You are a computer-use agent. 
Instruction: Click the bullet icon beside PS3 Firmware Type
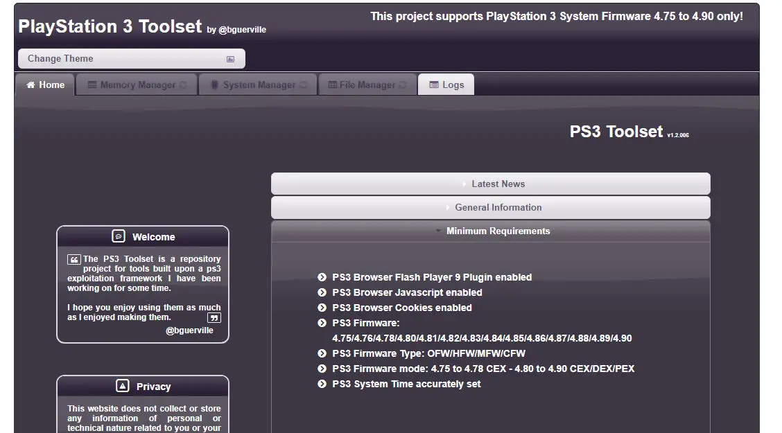tap(322, 353)
